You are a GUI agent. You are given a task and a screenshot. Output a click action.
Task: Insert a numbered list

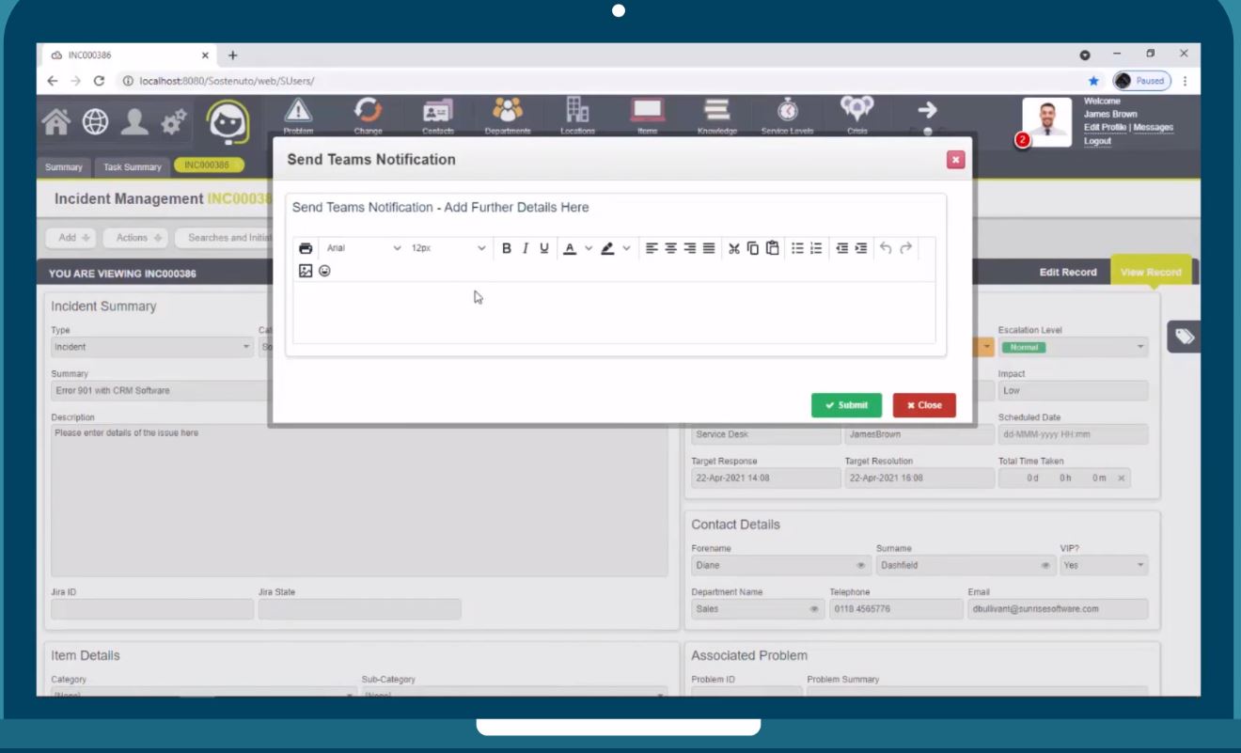[x=816, y=248]
